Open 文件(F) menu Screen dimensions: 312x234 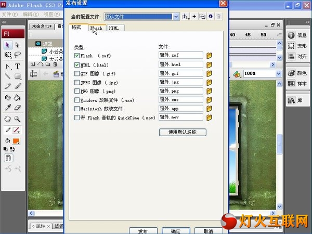[10, 15]
